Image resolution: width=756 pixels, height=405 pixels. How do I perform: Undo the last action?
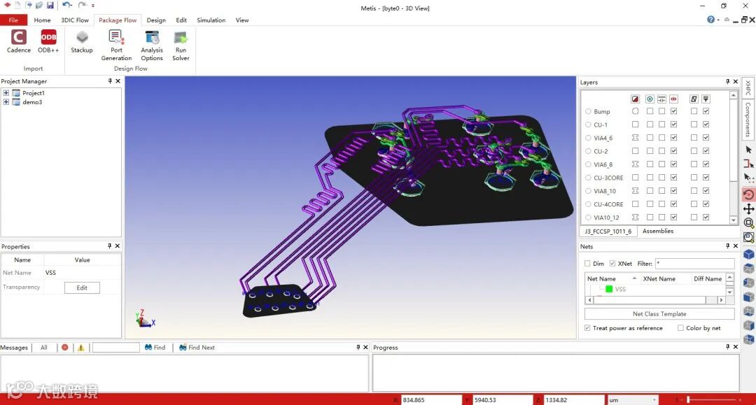point(66,6)
